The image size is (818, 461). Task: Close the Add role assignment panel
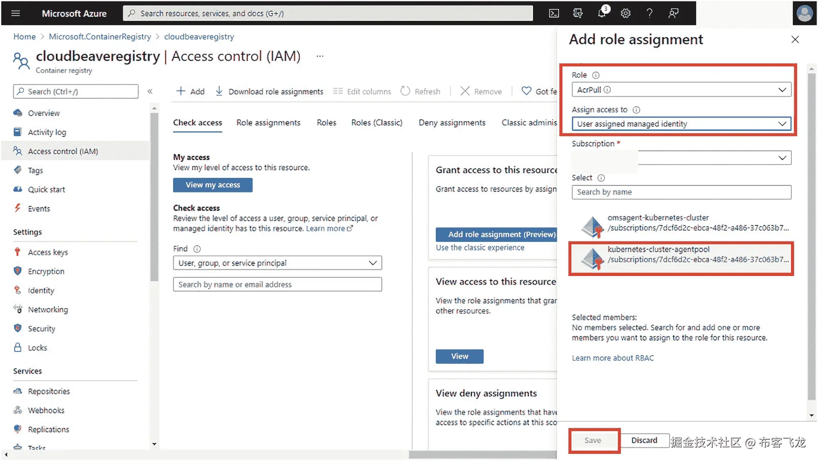point(795,40)
